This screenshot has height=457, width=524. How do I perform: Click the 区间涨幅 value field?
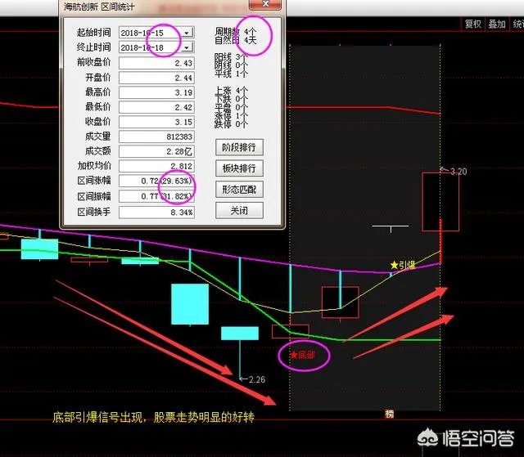point(156,181)
